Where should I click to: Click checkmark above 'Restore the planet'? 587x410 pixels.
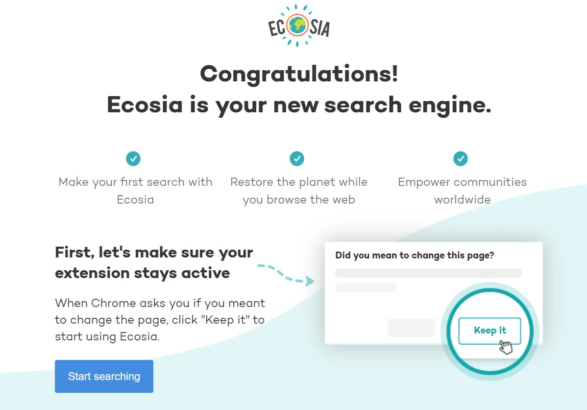click(297, 158)
